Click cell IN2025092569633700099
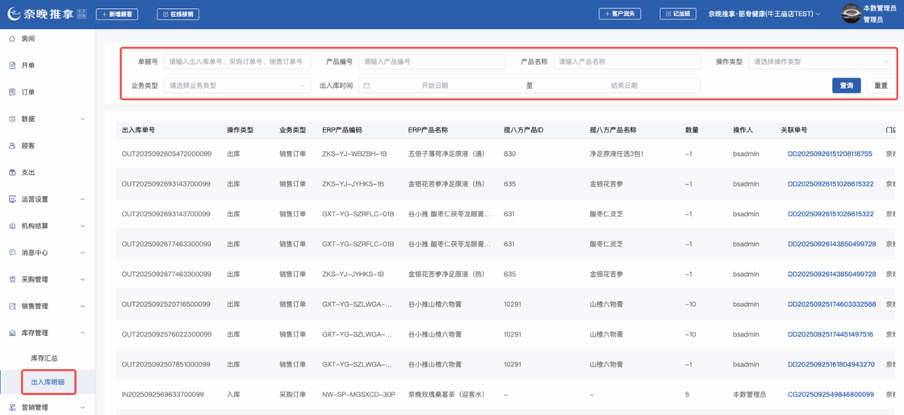Image resolution: width=904 pixels, height=415 pixels. 162,394
